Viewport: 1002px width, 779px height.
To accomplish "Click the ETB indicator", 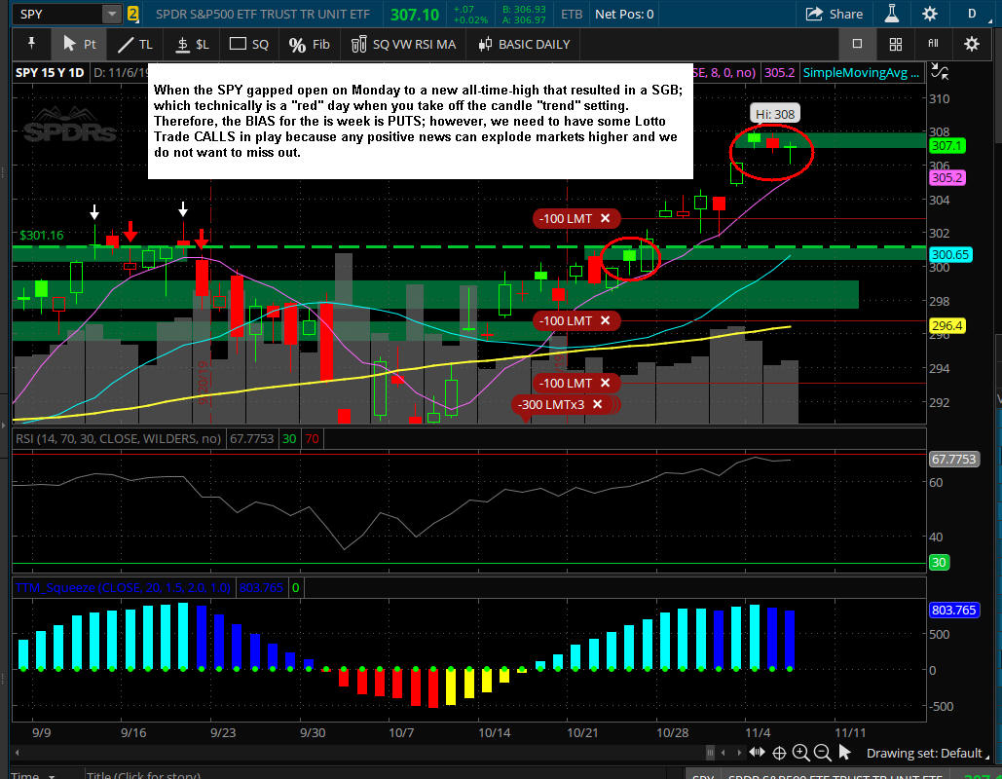I will 572,14.
